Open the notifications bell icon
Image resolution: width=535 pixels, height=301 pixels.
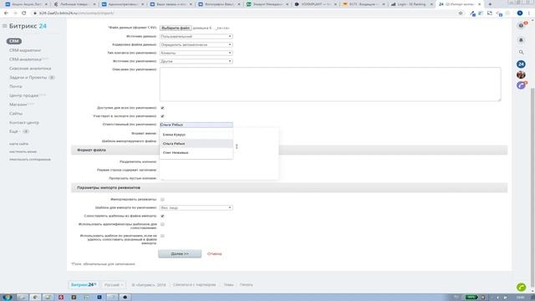pos(521,40)
